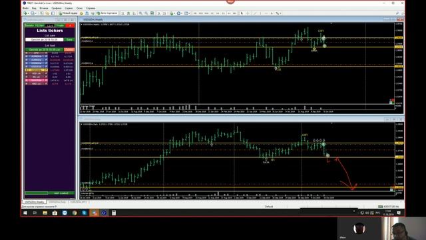Click the Add symbol button
This screenshot has height=240, width=426.
(61, 193)
